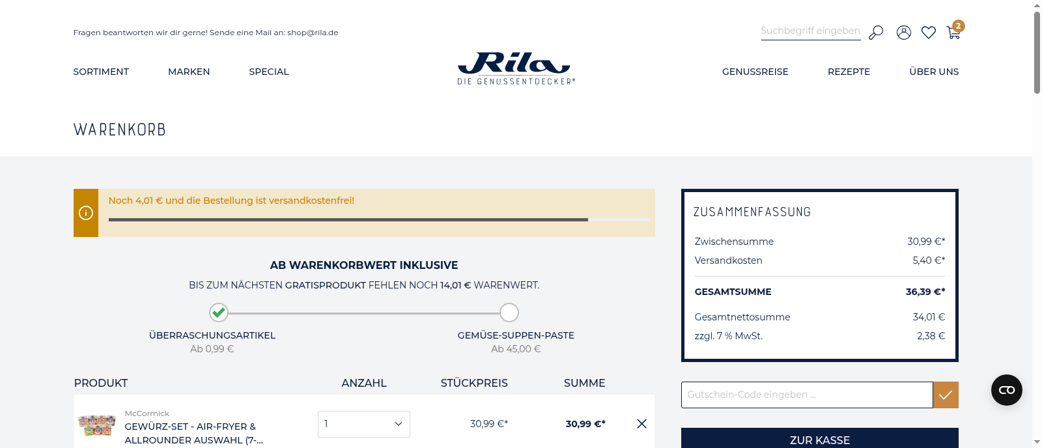
Task: Click the free product progress line
Action: pos(364,313)
